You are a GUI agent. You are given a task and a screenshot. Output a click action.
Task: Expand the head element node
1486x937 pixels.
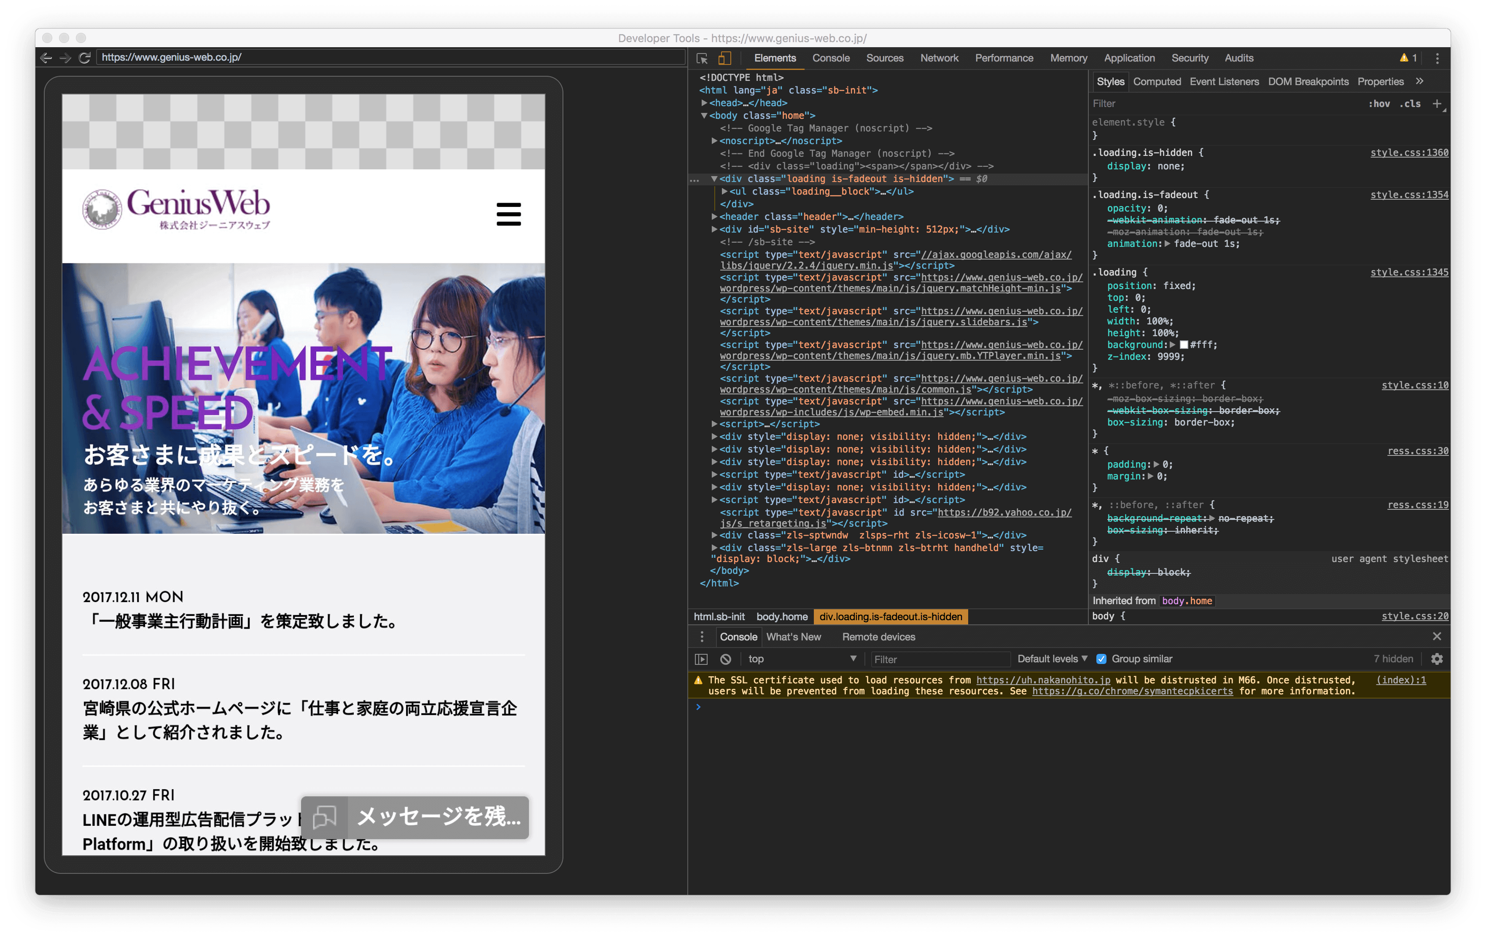point(704,103)
